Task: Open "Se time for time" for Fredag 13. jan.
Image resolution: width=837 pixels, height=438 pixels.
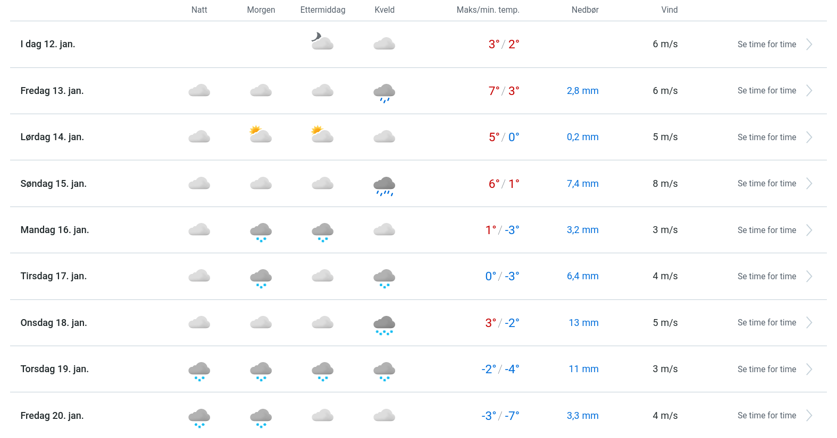Action: 766,91
